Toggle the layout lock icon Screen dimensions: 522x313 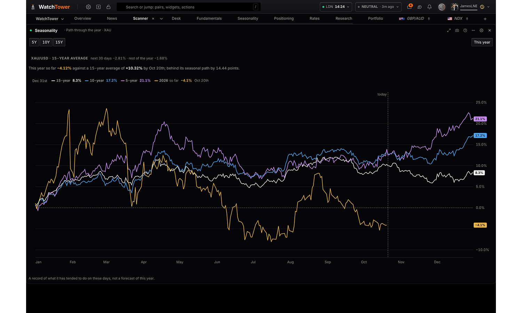tap(109, 7)
